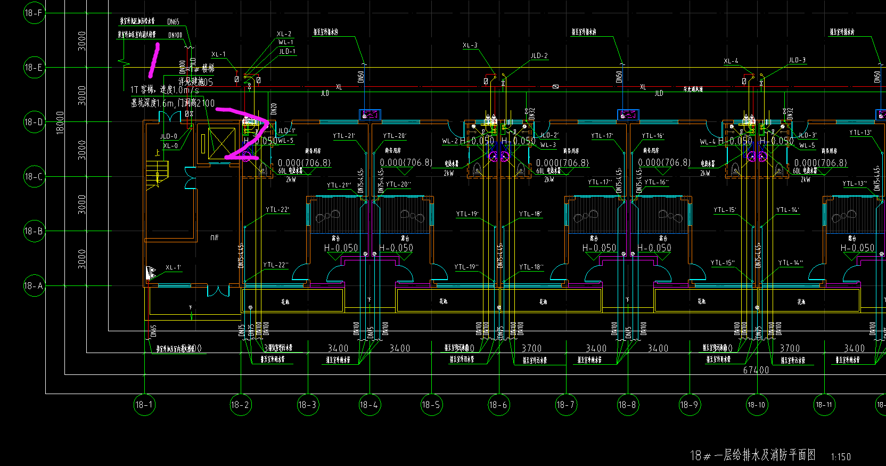Pick grid axis bubble 18-6
This screenshot has height=466, width=886.
pos(499,405)
